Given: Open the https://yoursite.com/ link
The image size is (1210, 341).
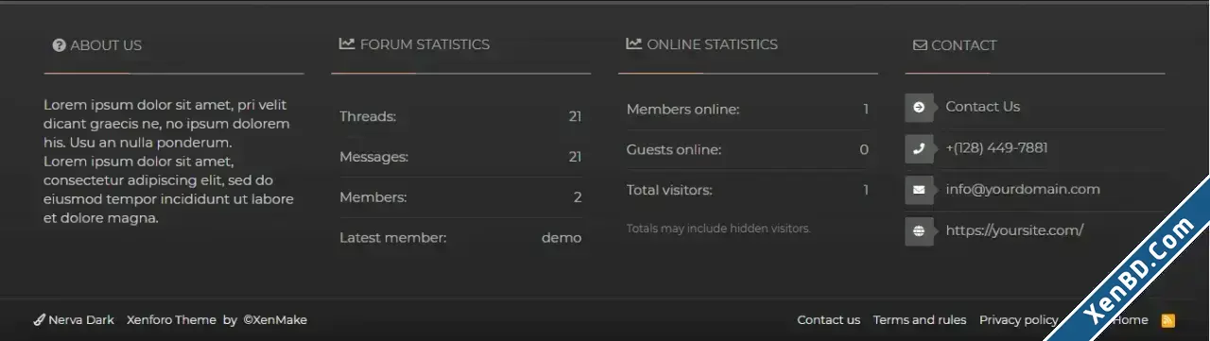Looking at the screenshot, I should (x=1014, y=230).
